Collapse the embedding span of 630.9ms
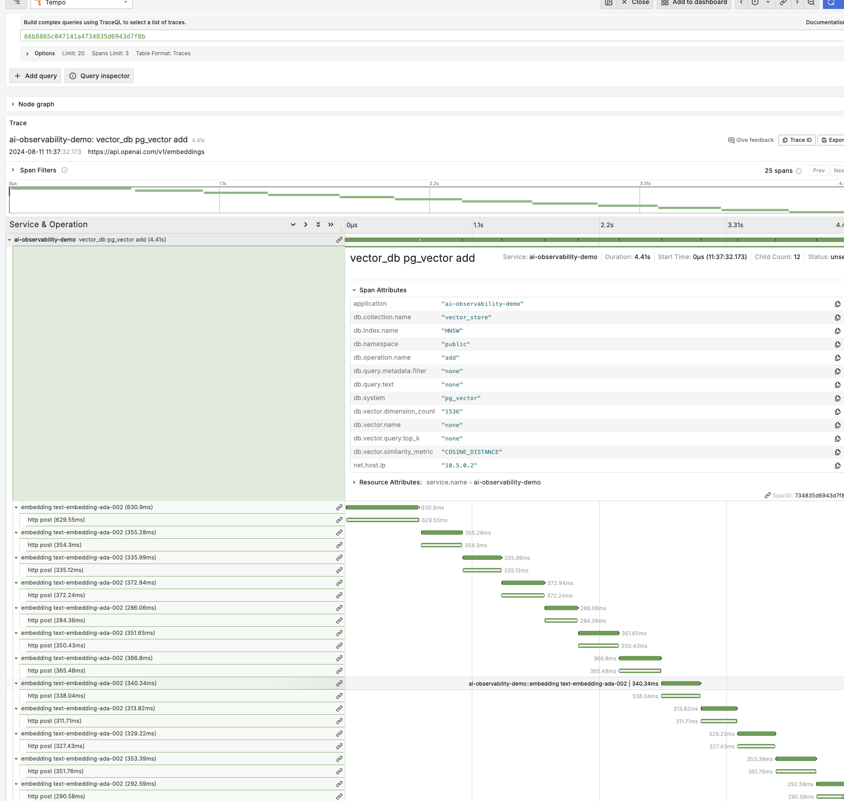This screenshot has height=801, width=844. (17, 507)
